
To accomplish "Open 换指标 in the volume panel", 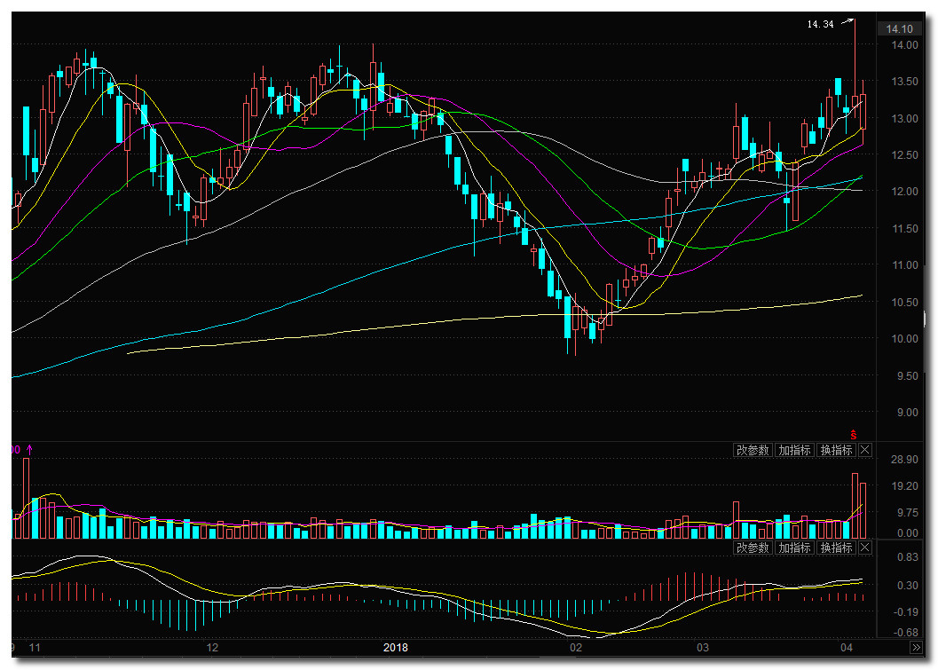I will [x=836, y=450].
